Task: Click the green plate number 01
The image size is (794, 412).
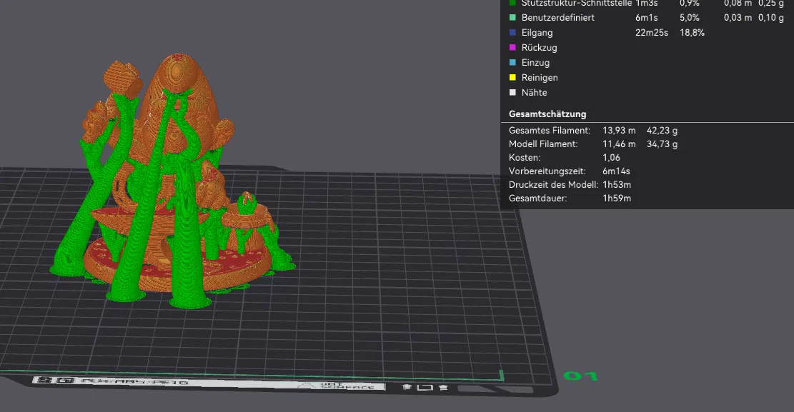Action: click(581, 376)
